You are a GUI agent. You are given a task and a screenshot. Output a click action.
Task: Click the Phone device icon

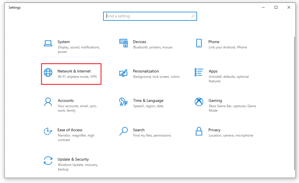click(199, 43)
